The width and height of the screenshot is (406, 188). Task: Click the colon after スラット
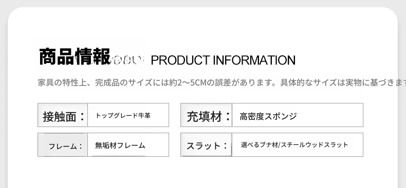click(225, 146)
